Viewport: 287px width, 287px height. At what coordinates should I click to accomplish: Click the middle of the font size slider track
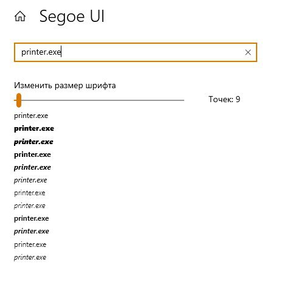pyautogui.click(x=99, y=100)
